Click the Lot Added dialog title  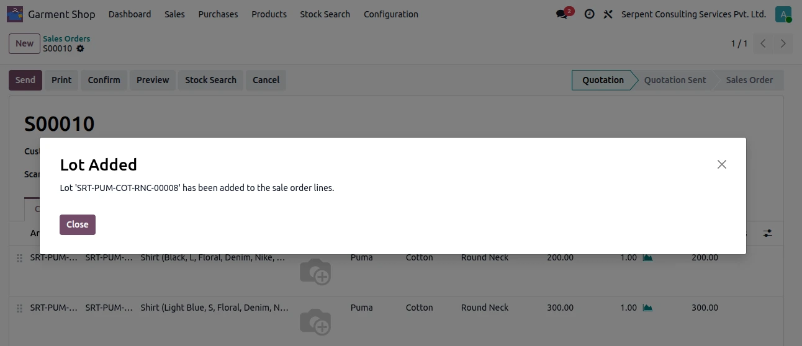pos(98,165)
